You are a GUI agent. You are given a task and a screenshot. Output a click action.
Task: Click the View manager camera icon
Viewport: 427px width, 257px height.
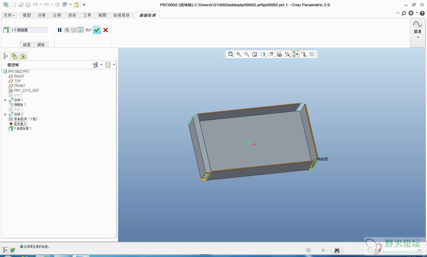pyautogui.click(x=279, y=54)
